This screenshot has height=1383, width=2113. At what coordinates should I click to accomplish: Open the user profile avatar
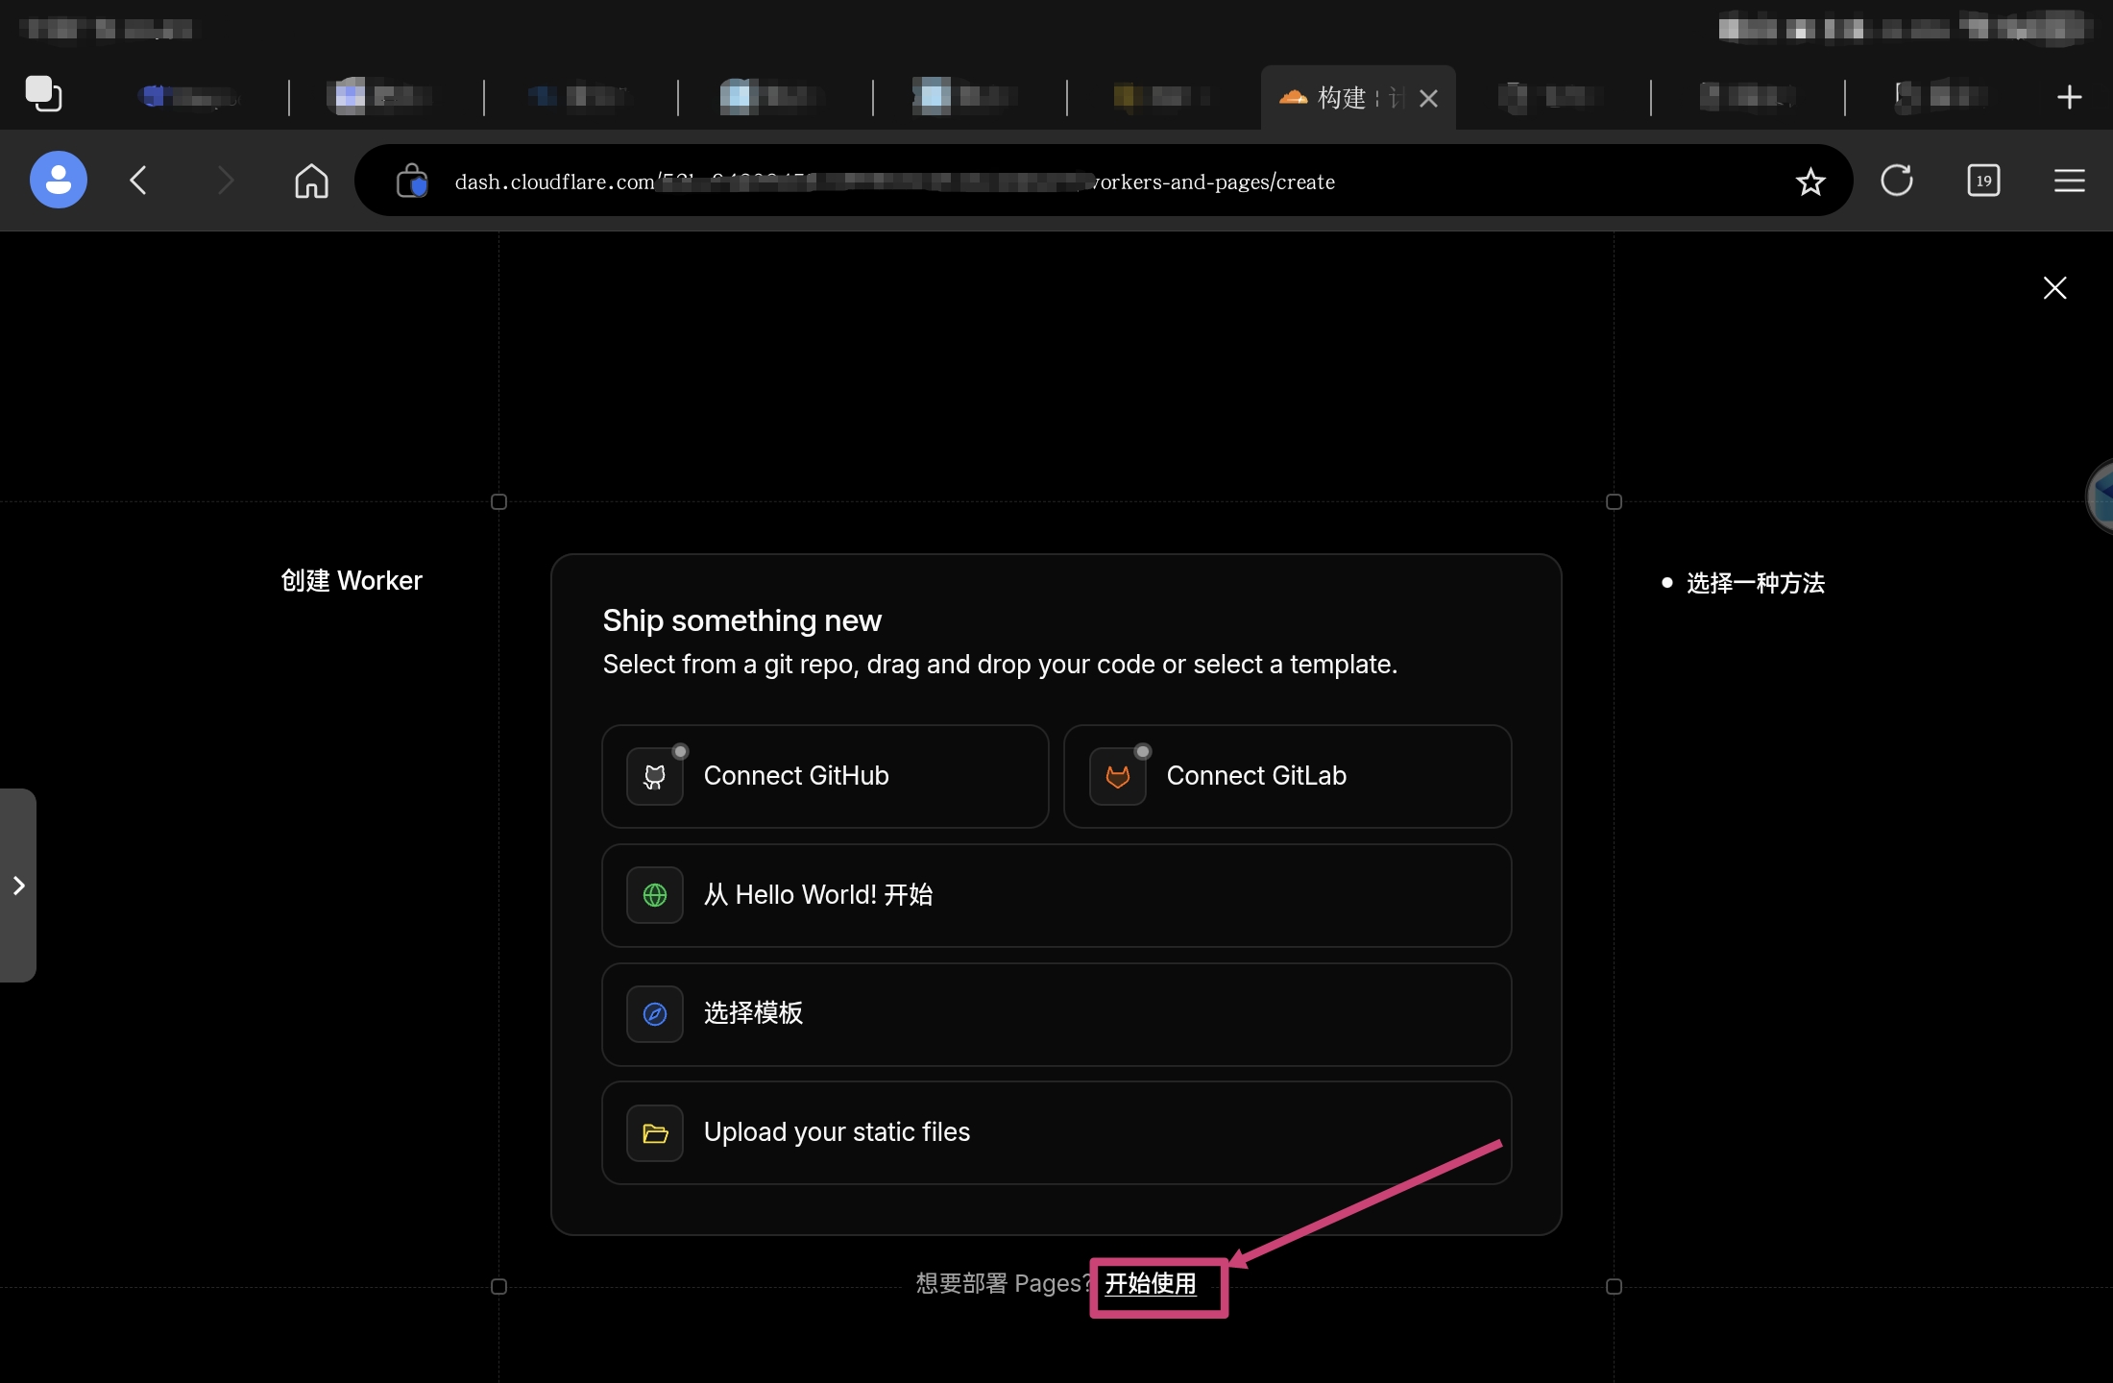pyautogui.click(x=59, y=180)
